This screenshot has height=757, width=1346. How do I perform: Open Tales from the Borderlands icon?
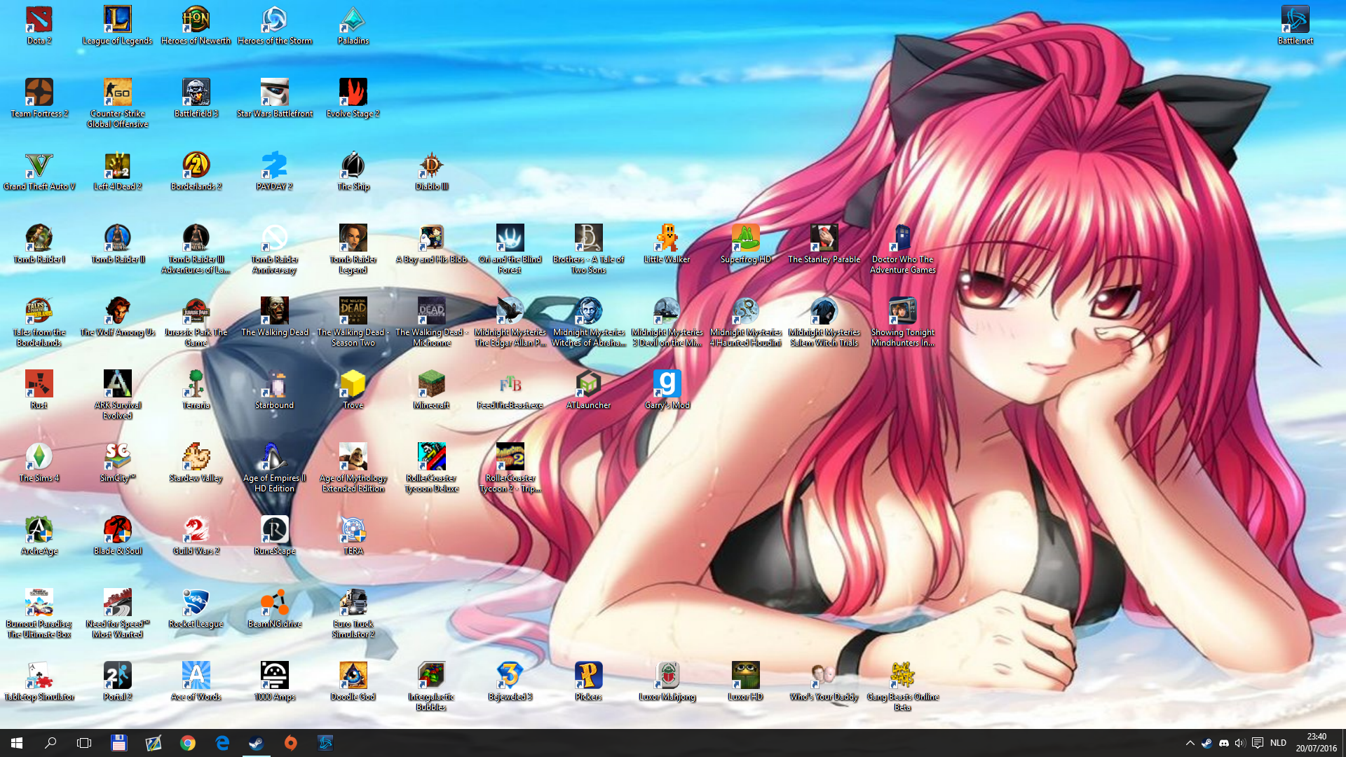click(x=39, y=322)
